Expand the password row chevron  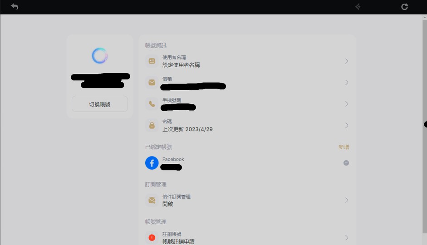point(347,125)
